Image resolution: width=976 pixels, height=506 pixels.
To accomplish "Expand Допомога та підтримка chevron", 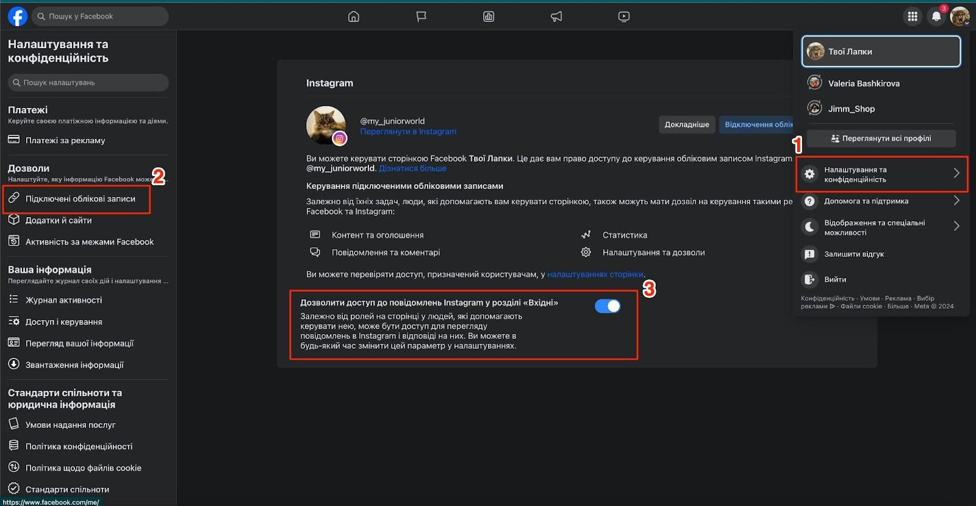I will point(956,201).
